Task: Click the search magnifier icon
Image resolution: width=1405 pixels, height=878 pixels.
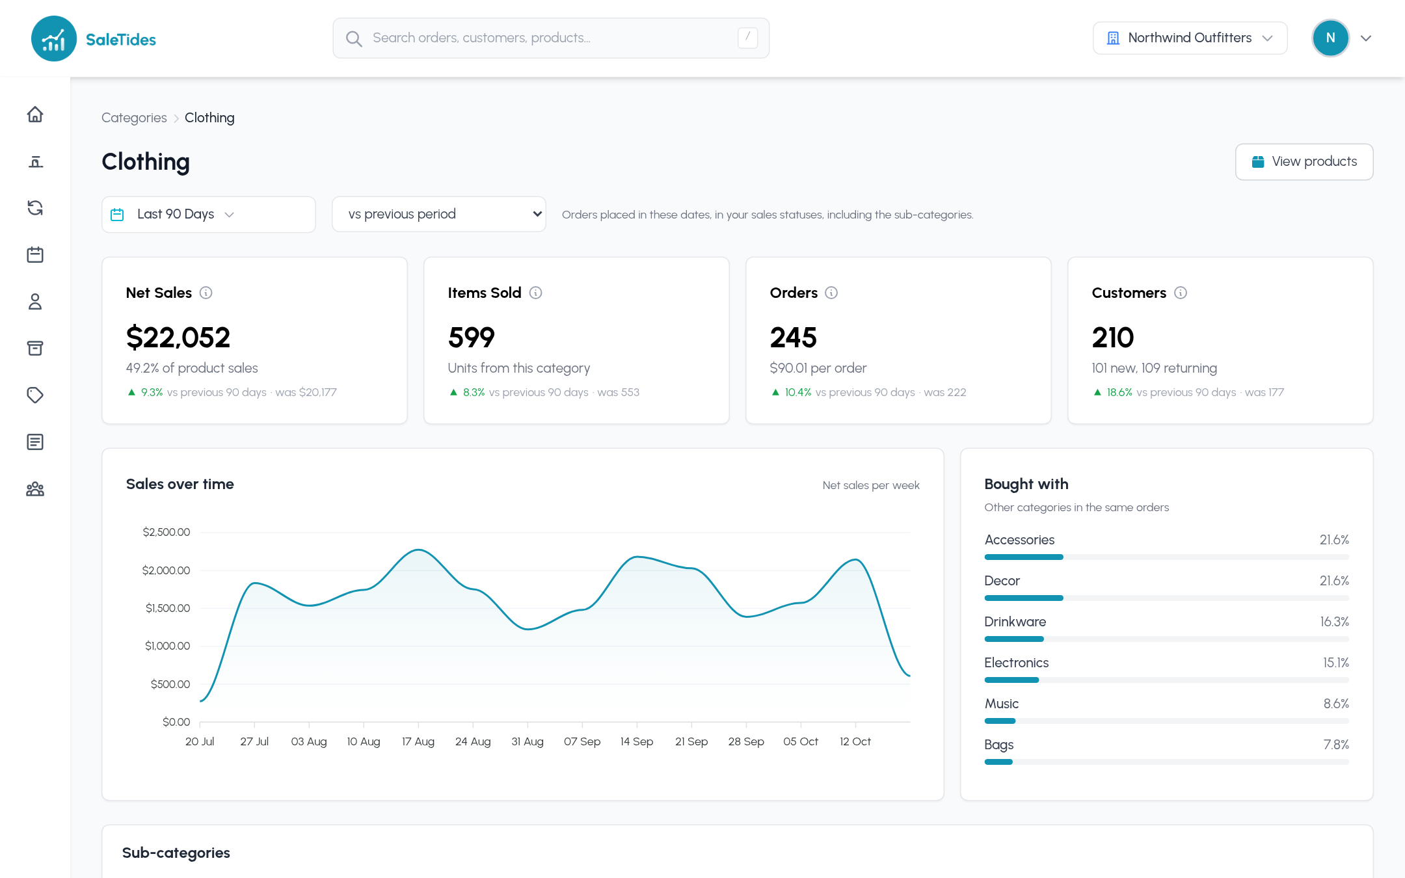Action: pos(354,39)
